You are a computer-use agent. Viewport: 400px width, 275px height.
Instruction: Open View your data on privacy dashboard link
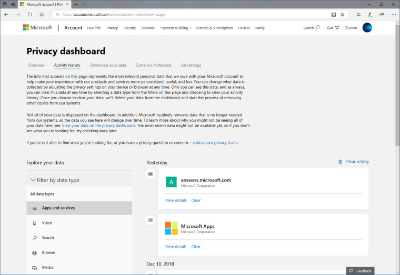pos(98,125)
